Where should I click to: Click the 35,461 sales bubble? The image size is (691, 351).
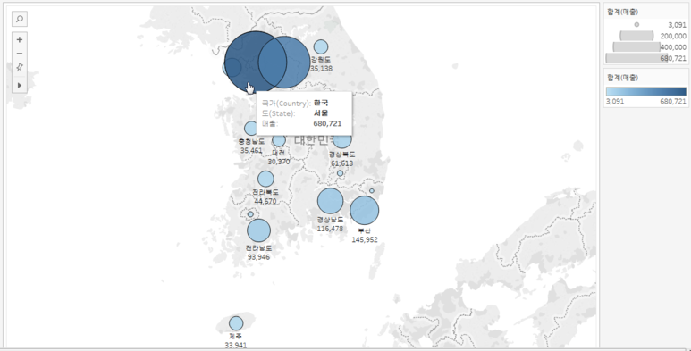pos(250,128)
